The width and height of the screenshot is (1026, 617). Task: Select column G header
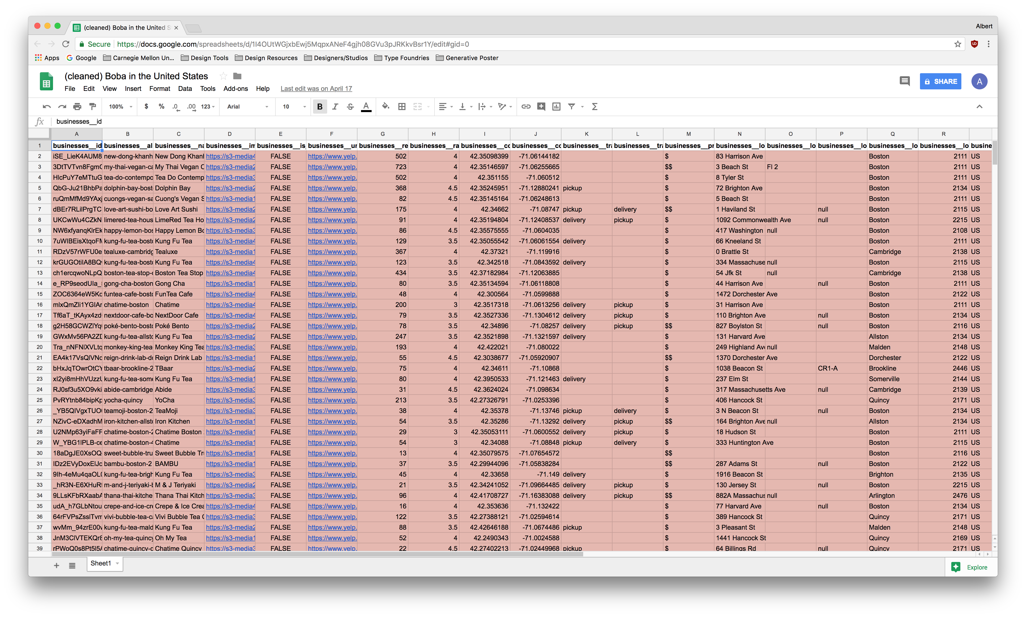382,134
